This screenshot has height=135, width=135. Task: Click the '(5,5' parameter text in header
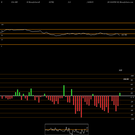pos(69,2)
